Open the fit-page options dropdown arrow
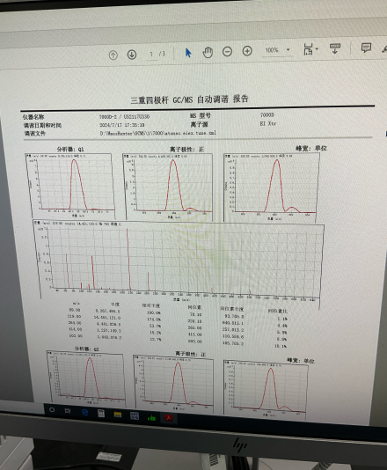387x470 pixels. point(317,49)
